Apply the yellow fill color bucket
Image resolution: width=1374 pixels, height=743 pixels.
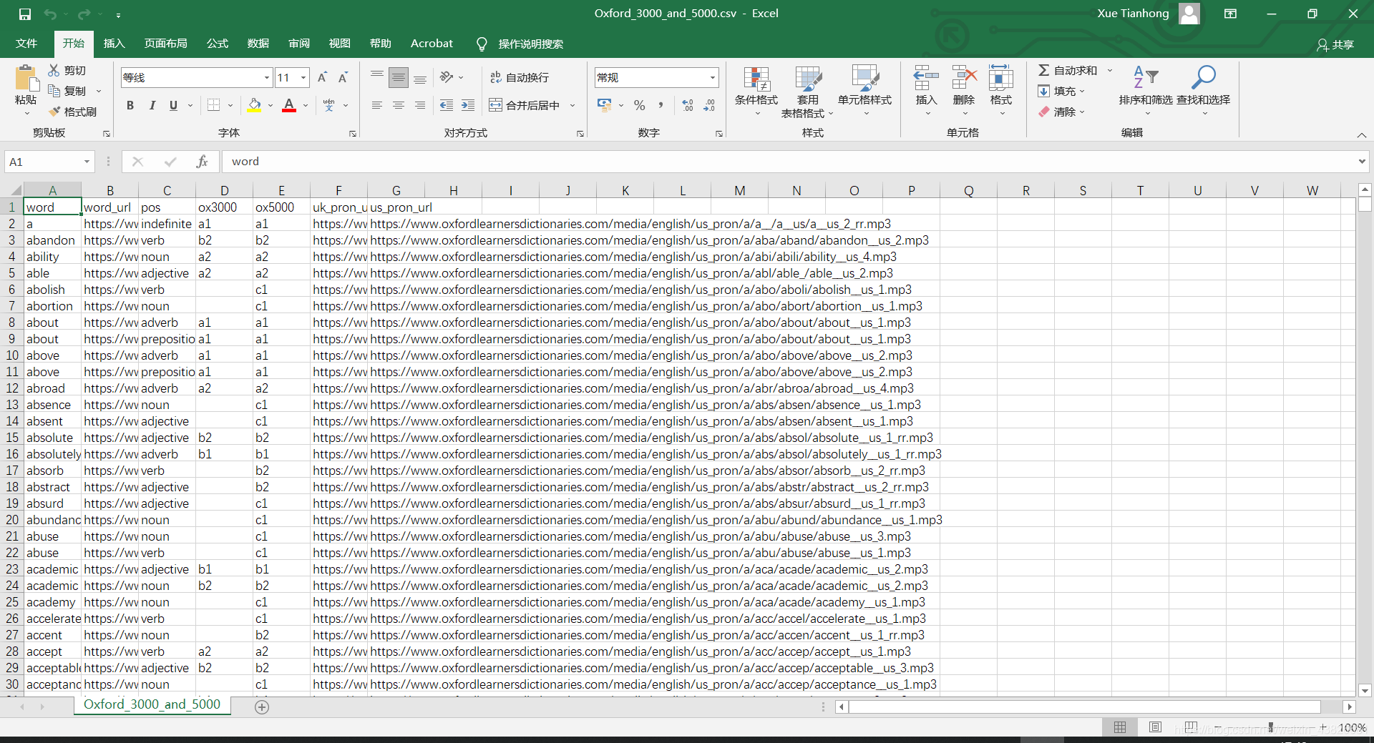(x=254, y=105)
